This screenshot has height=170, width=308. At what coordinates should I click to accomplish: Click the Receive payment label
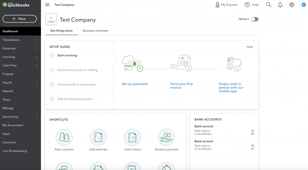click(167, 149)
